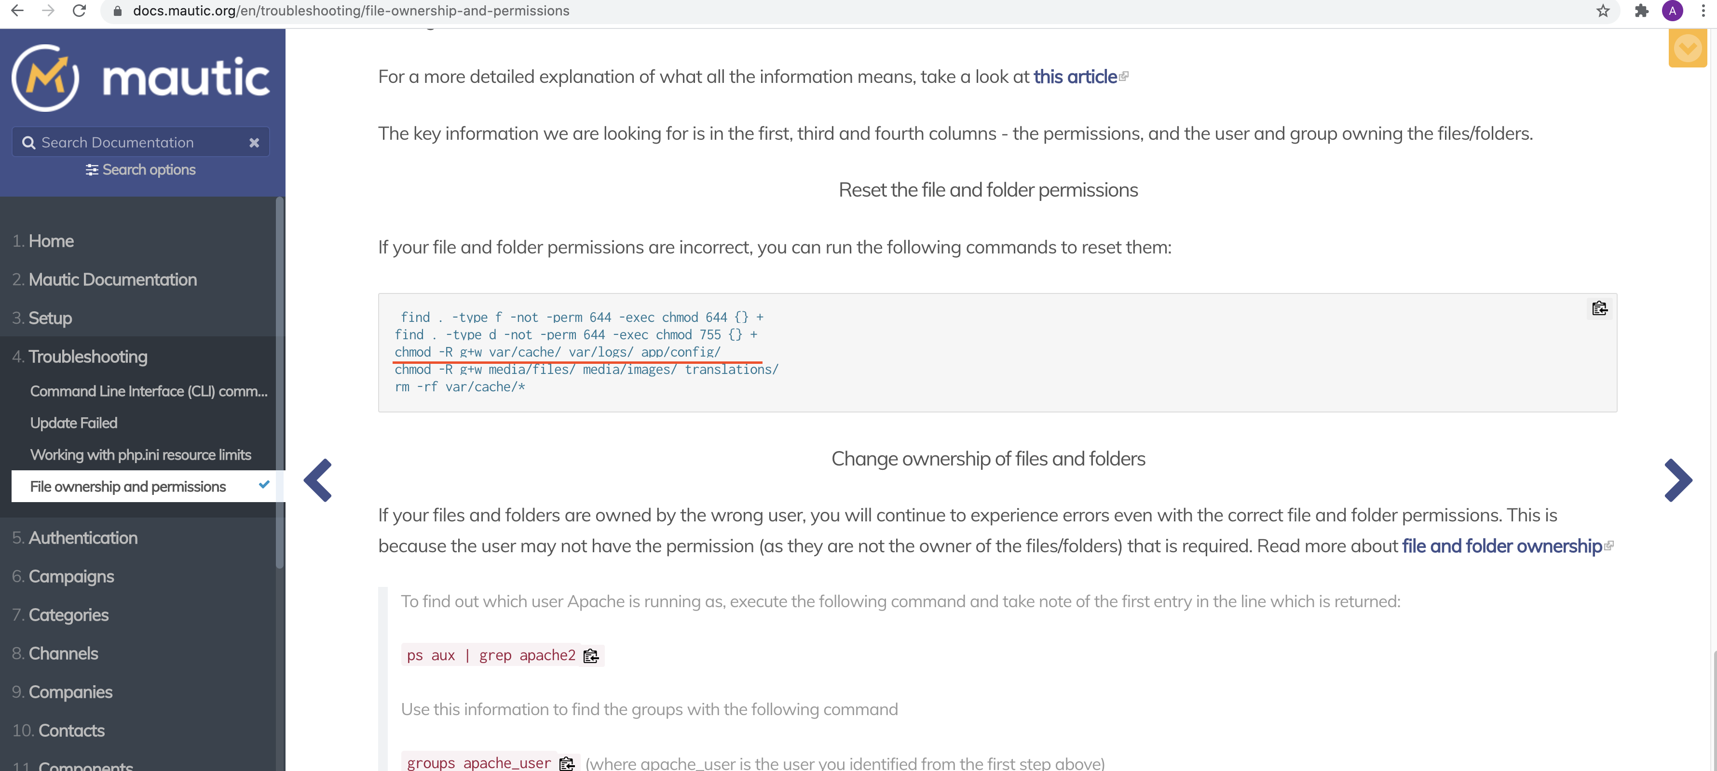Copy the ps aux grep apache2 command
Image resolution: width=1717 pixels, height=771 pixels.
coord(590,656)
